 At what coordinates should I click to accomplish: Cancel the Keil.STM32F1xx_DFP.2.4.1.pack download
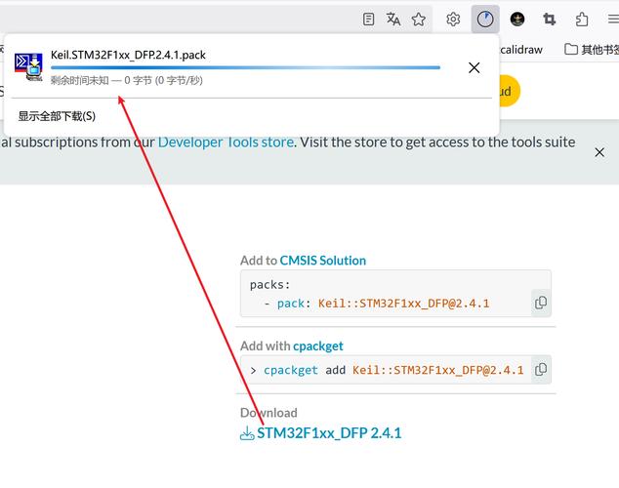click(475, 67)
